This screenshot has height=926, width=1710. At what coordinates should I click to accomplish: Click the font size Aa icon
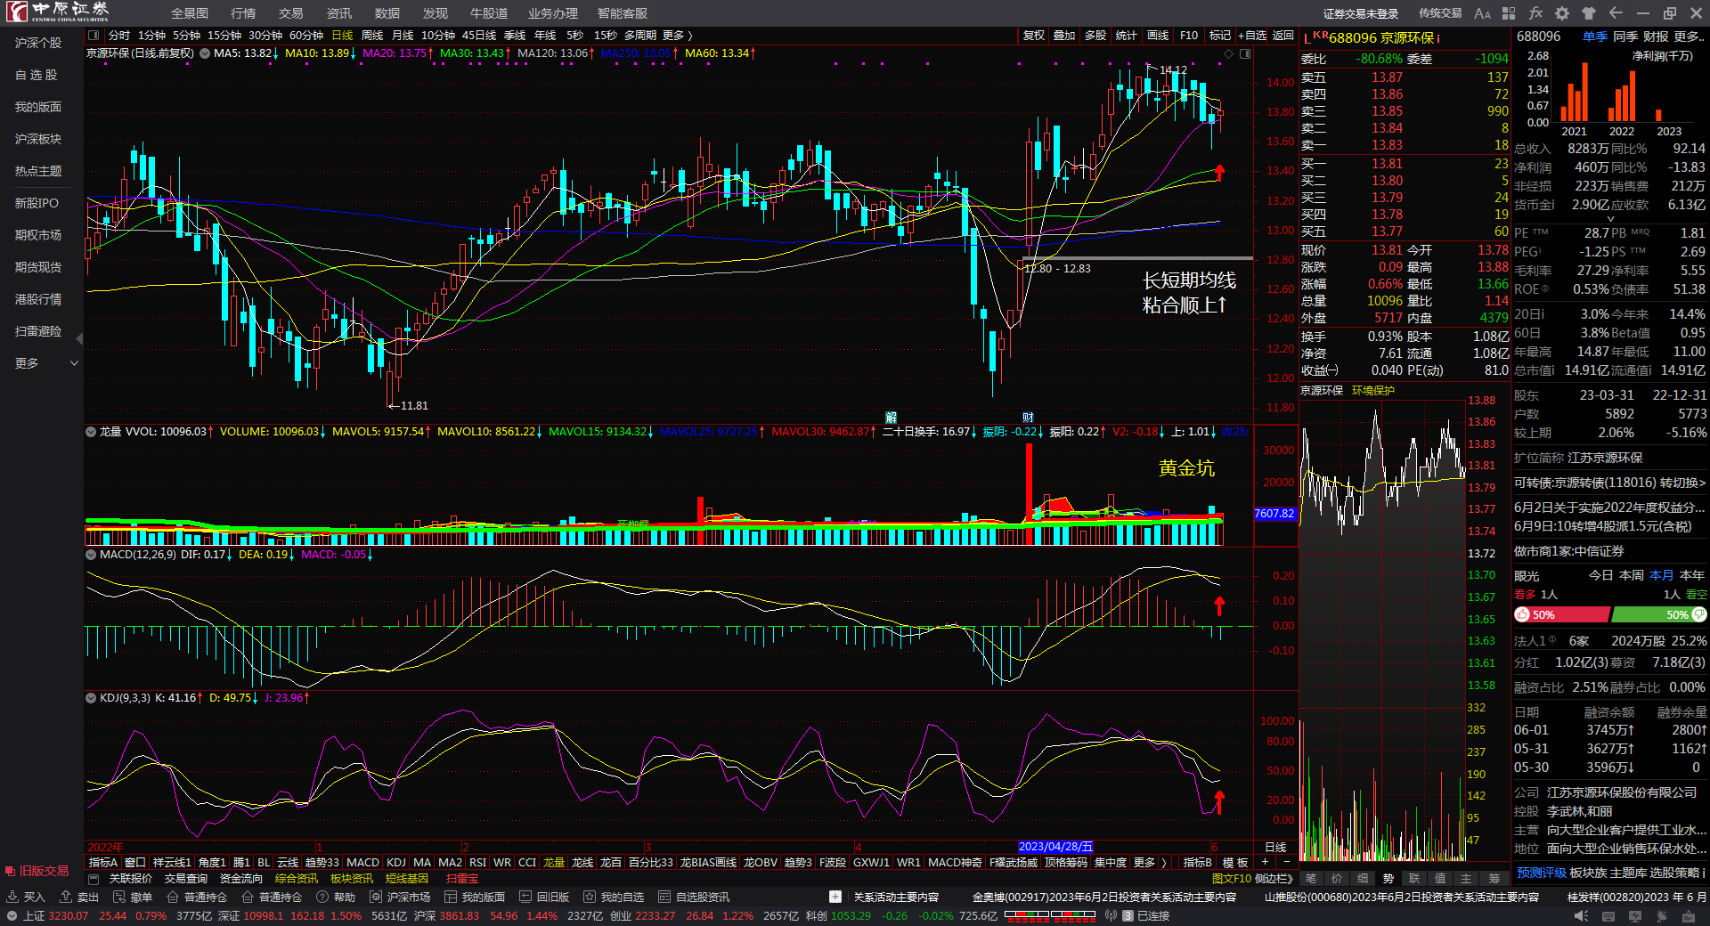click(x=1482, y=13)
